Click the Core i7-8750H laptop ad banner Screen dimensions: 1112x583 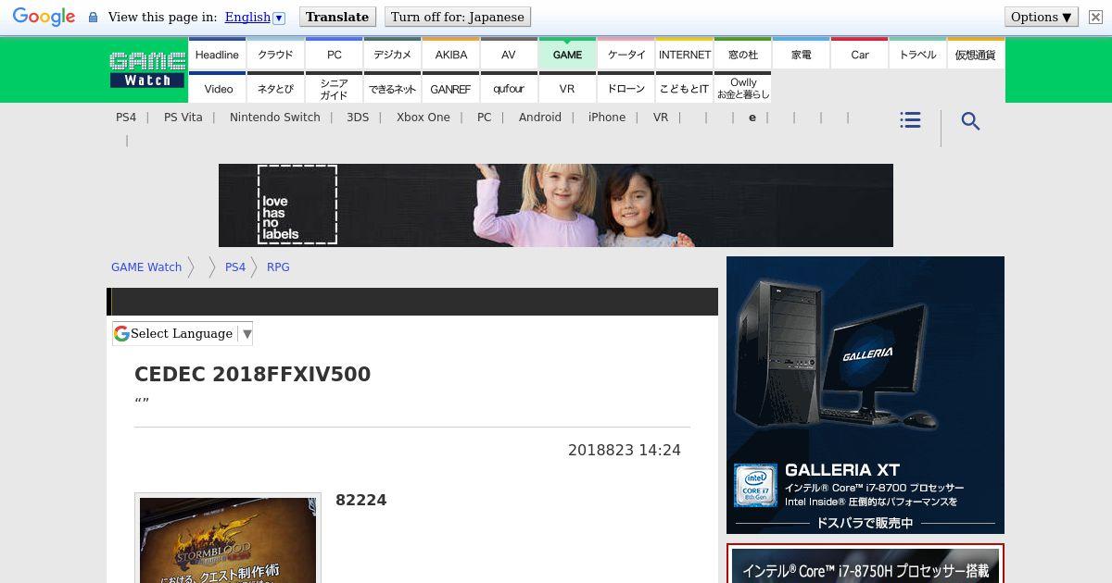(866, 564)
